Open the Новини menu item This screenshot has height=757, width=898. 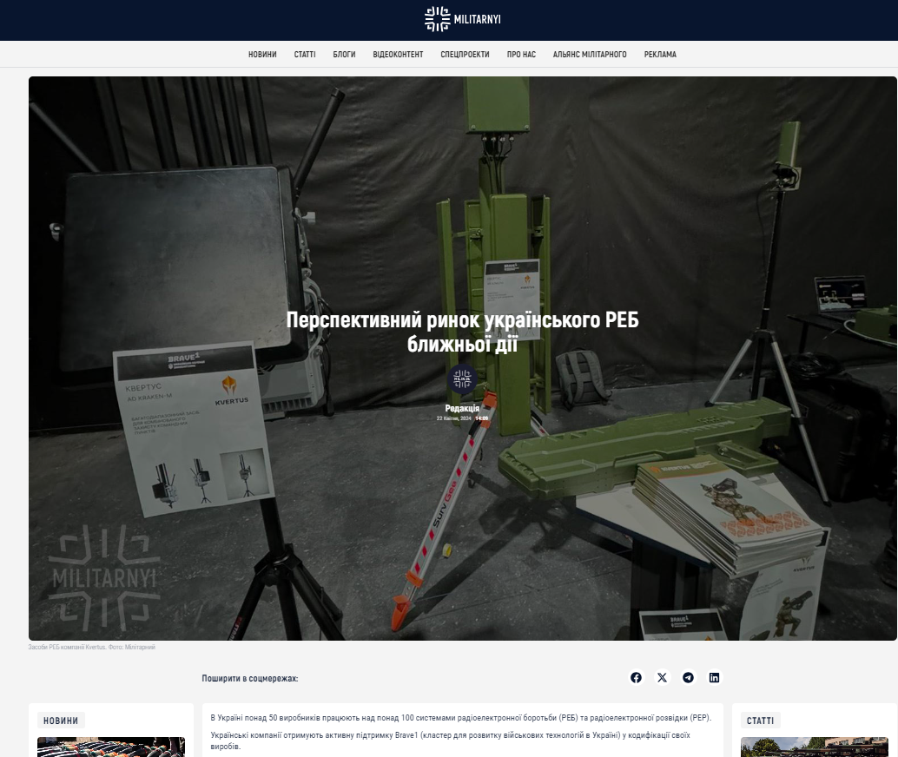click(262, 55)
